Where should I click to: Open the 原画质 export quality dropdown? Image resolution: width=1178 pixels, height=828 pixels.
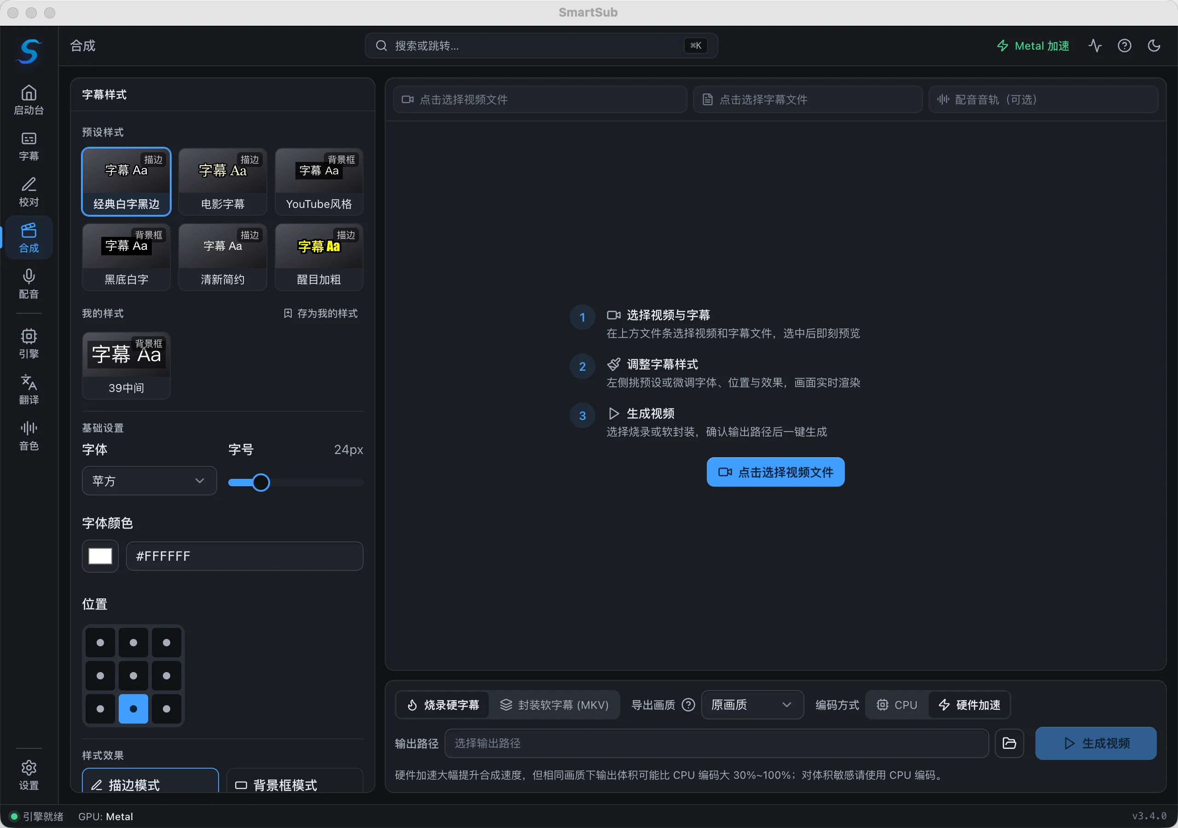point(751,705)
